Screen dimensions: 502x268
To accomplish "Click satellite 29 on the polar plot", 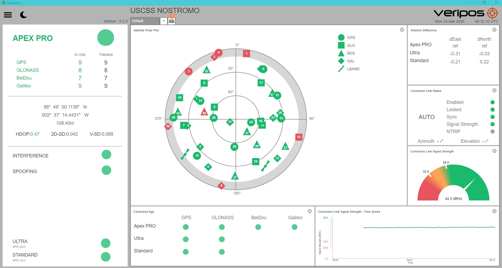I will pos(234,147).
